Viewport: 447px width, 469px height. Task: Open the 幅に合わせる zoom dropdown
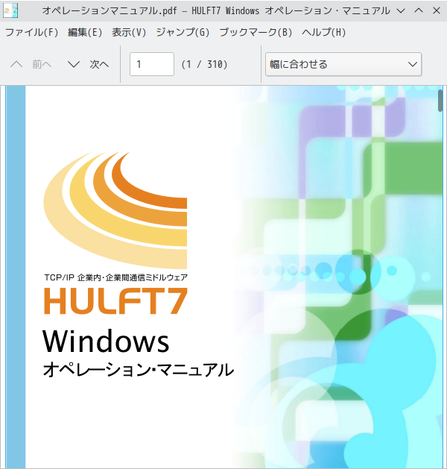click(x=343, y=64)
